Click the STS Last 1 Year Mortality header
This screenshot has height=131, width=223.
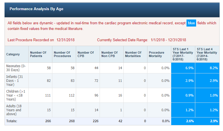coord(183,54)
